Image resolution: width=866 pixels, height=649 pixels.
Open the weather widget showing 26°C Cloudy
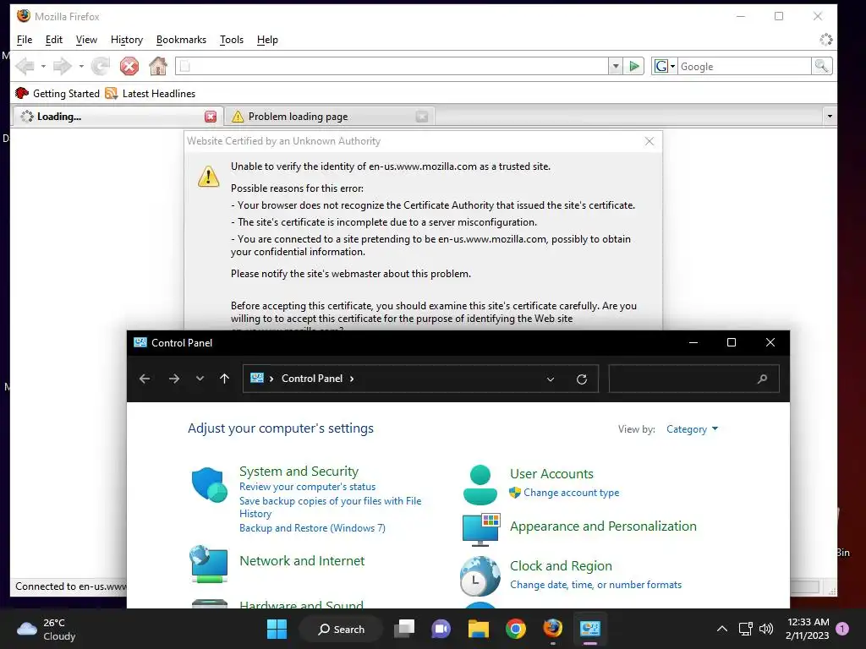[x=47, y=629]
